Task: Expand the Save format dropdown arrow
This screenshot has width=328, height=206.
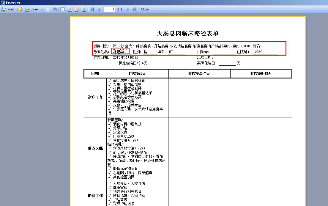Action: click(x=42, y=9)
